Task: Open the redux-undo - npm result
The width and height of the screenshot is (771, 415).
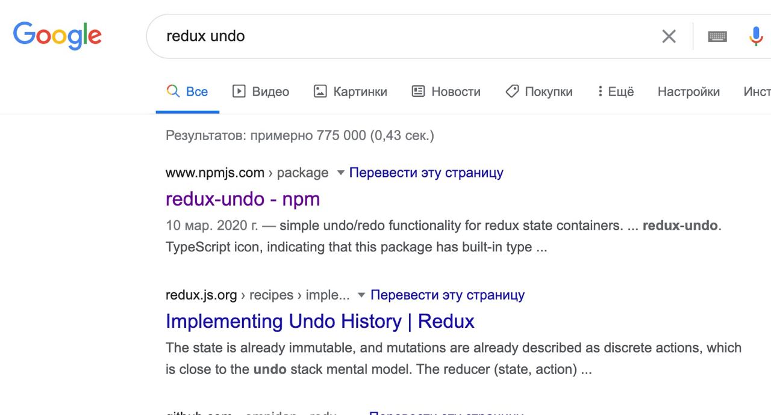Action: click(242, 198)
